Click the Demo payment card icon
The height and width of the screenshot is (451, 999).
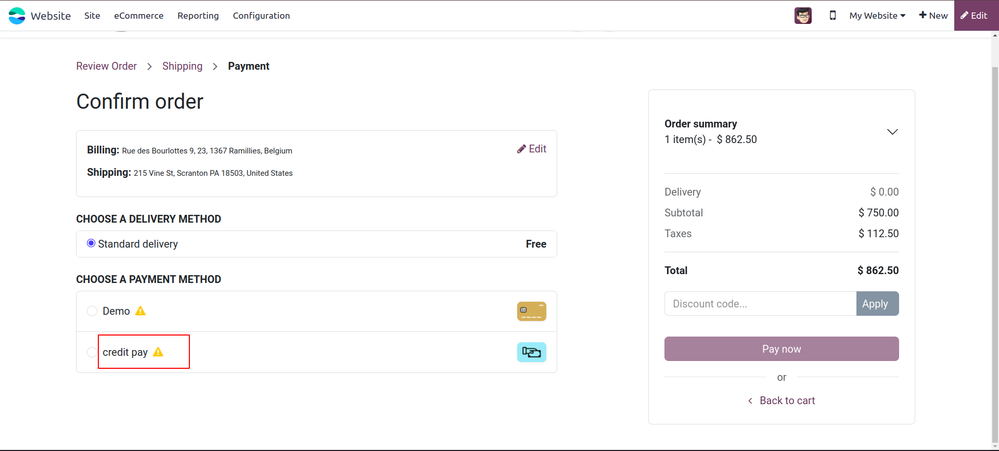pos(531,311)
